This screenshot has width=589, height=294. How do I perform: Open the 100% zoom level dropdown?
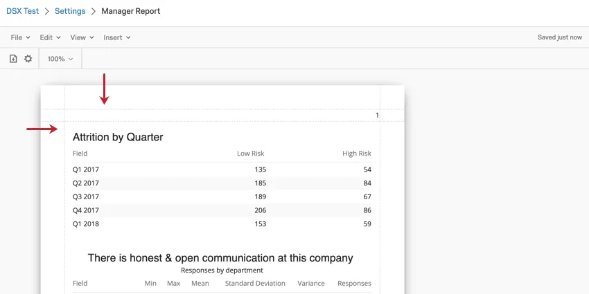(60, 59)
